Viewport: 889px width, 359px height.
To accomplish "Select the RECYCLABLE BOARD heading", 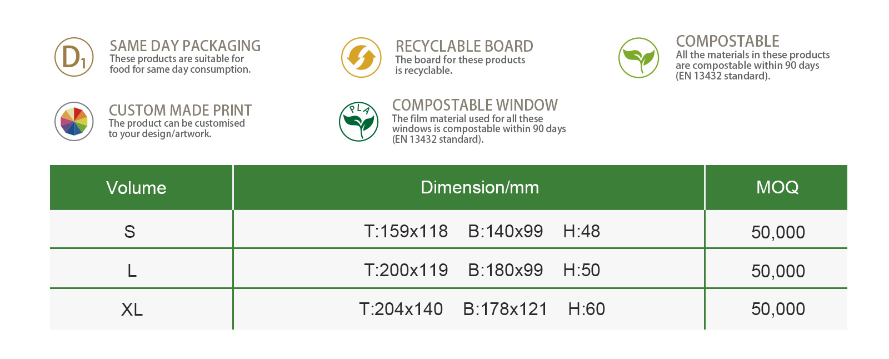I will tap(465, 46).
